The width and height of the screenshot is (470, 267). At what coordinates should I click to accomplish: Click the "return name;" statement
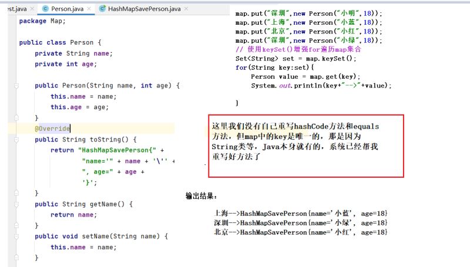click(74, 215)
